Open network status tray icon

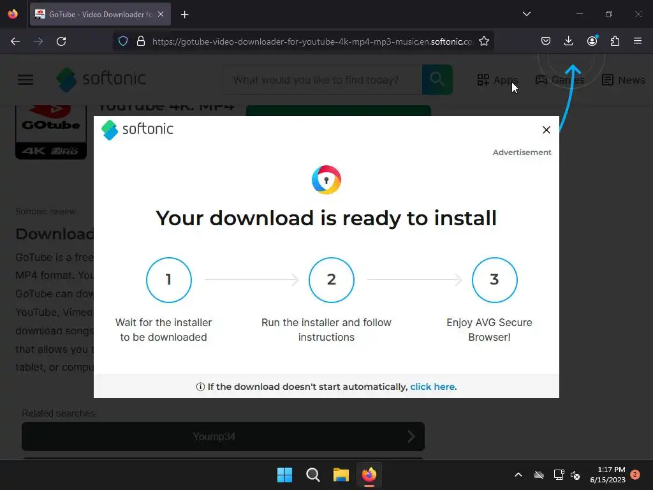point(559,475)
